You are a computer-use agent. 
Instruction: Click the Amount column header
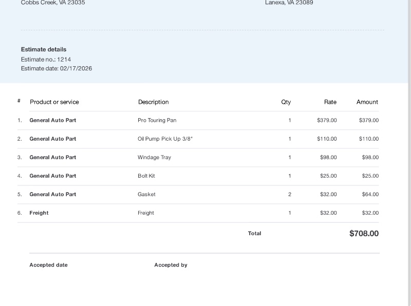(x=367, y=102)
